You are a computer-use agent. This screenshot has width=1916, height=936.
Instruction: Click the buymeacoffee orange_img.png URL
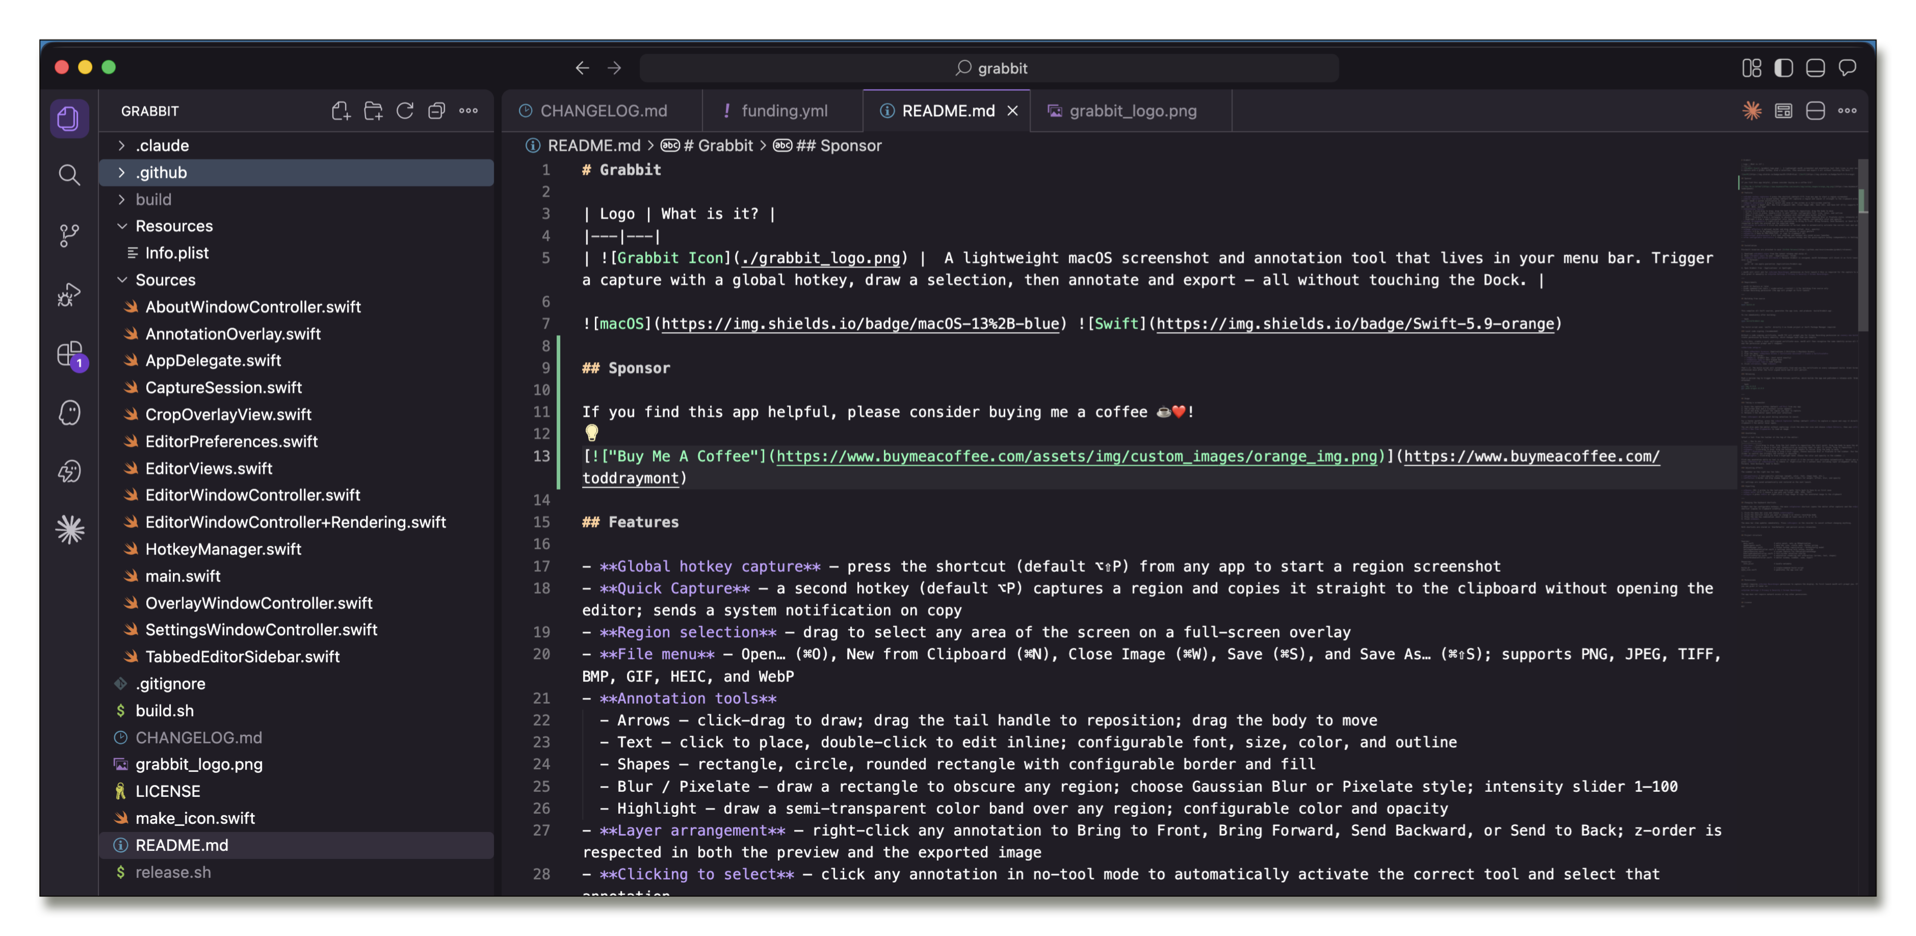pos(1077,457)
